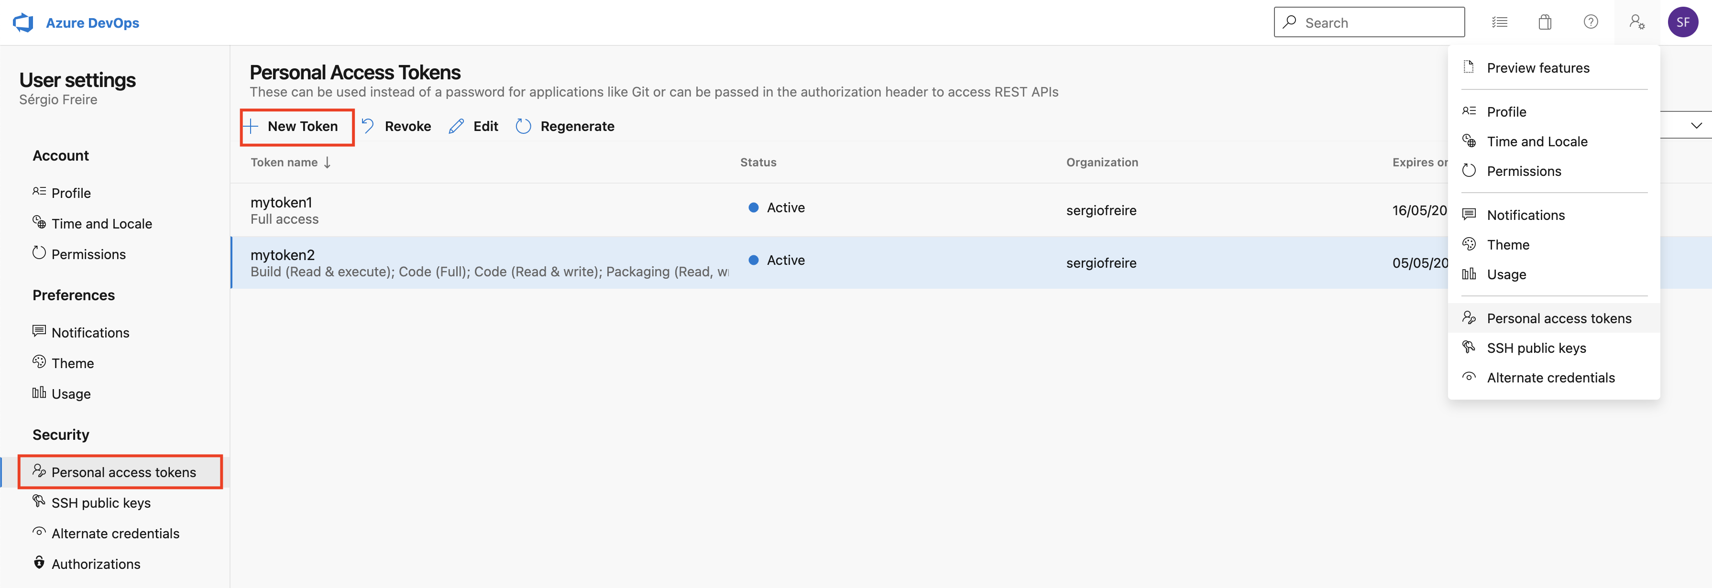Expand the filter dropdown chevron at right
This screenshot has width=1712, height=588.
[x=1696, y=126]
